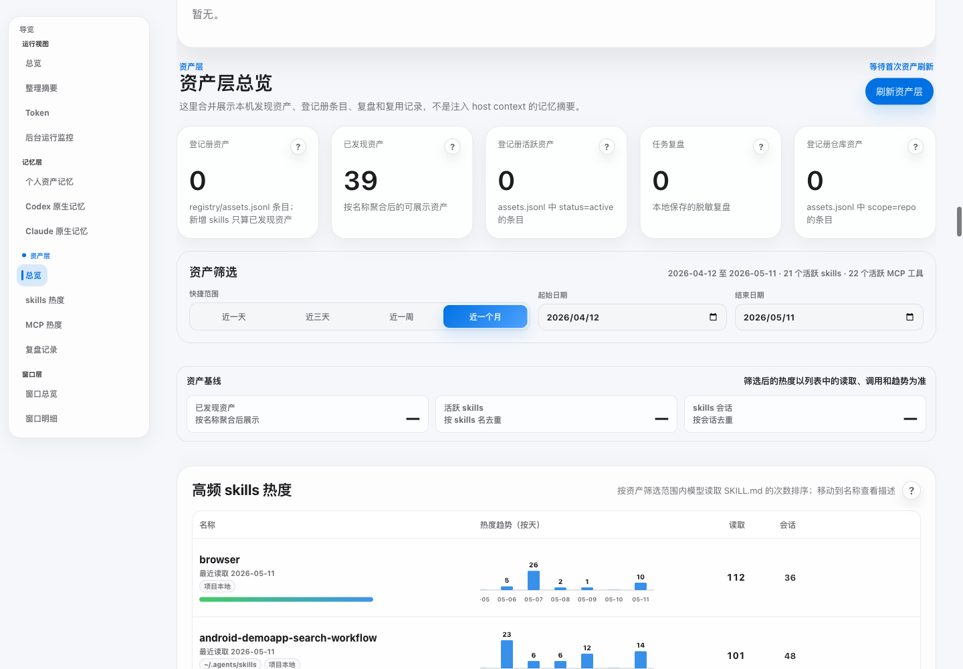The width and height of the screenshot is (963, 669).
Task: Click 已发现资产 baseline card
Action: (308, 414)
